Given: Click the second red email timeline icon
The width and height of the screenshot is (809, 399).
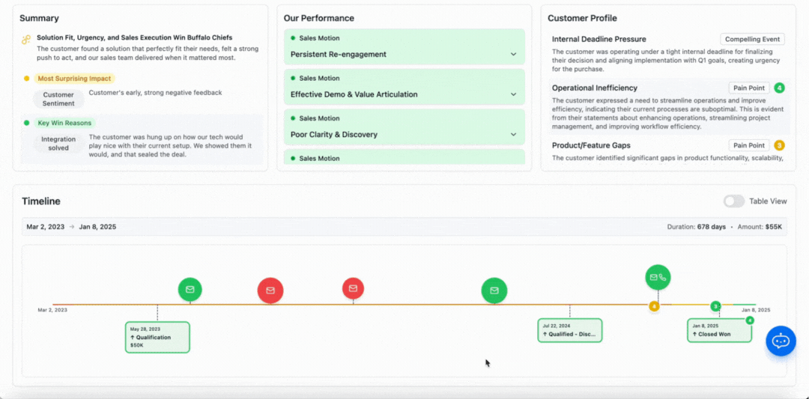Looking at the screenshot, I should click(x=353, y=288).
